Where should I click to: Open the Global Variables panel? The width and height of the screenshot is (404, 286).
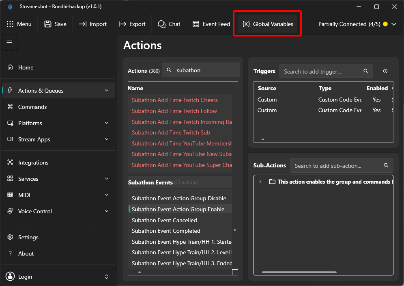267,24
